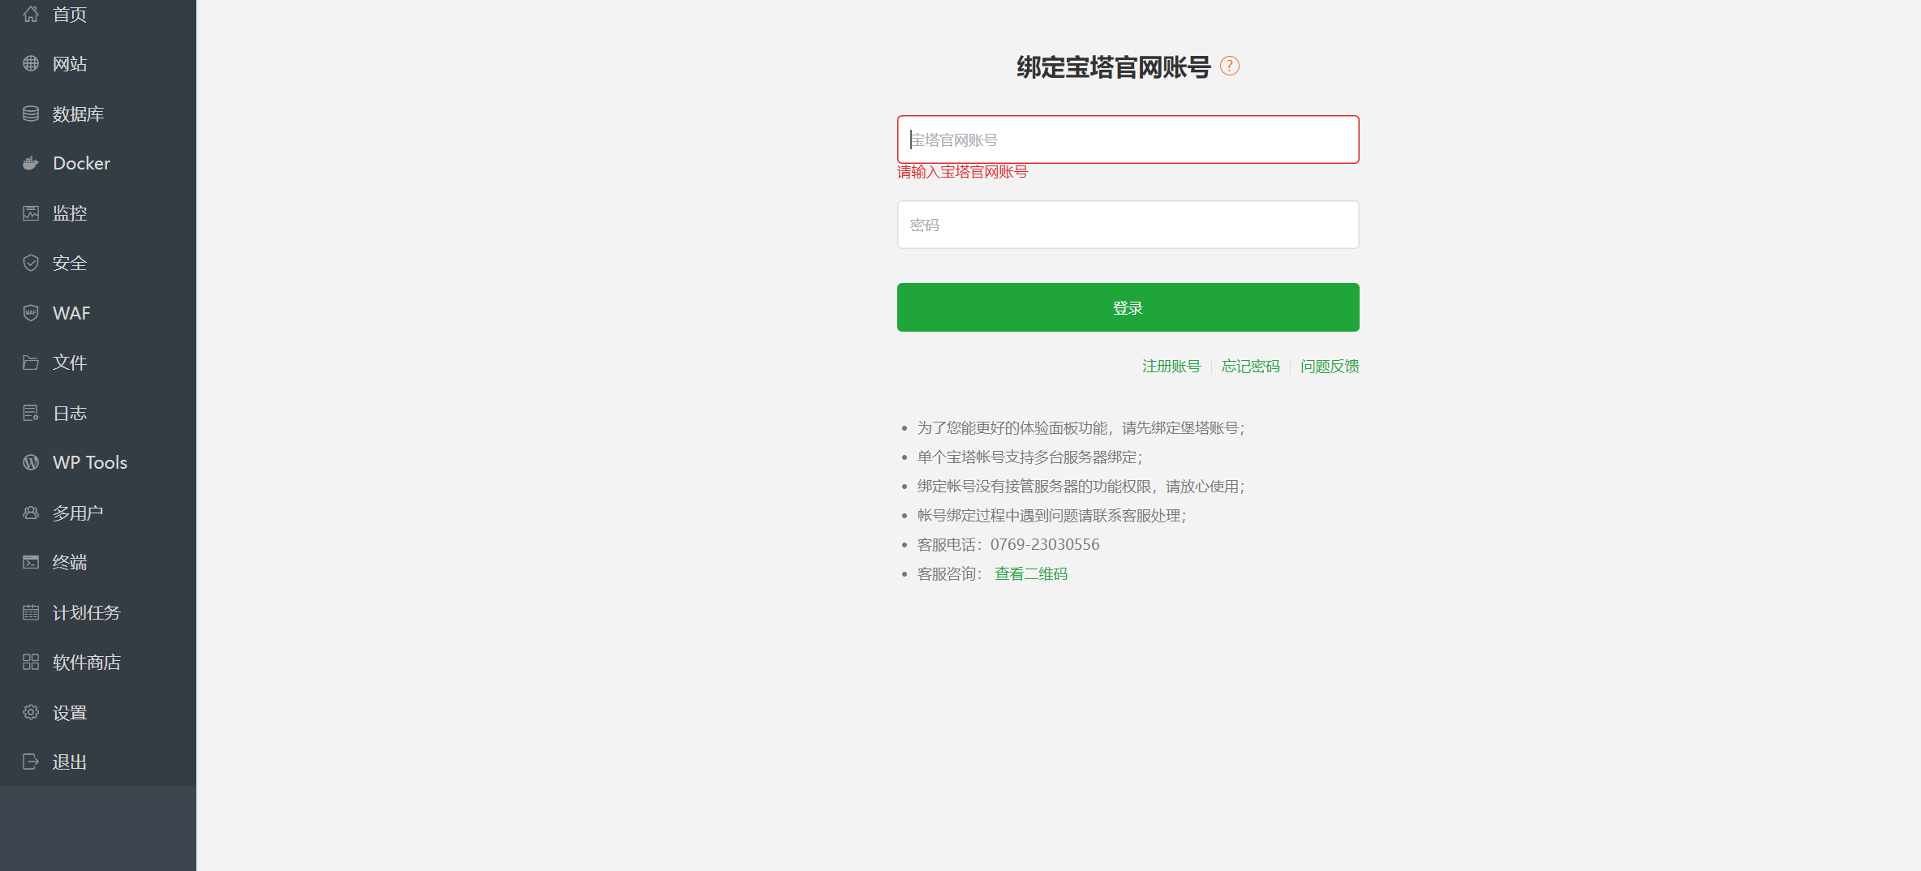
Task: Click the gear icon beside 设置
Action: pyautogui.click(x=31, y=712)
